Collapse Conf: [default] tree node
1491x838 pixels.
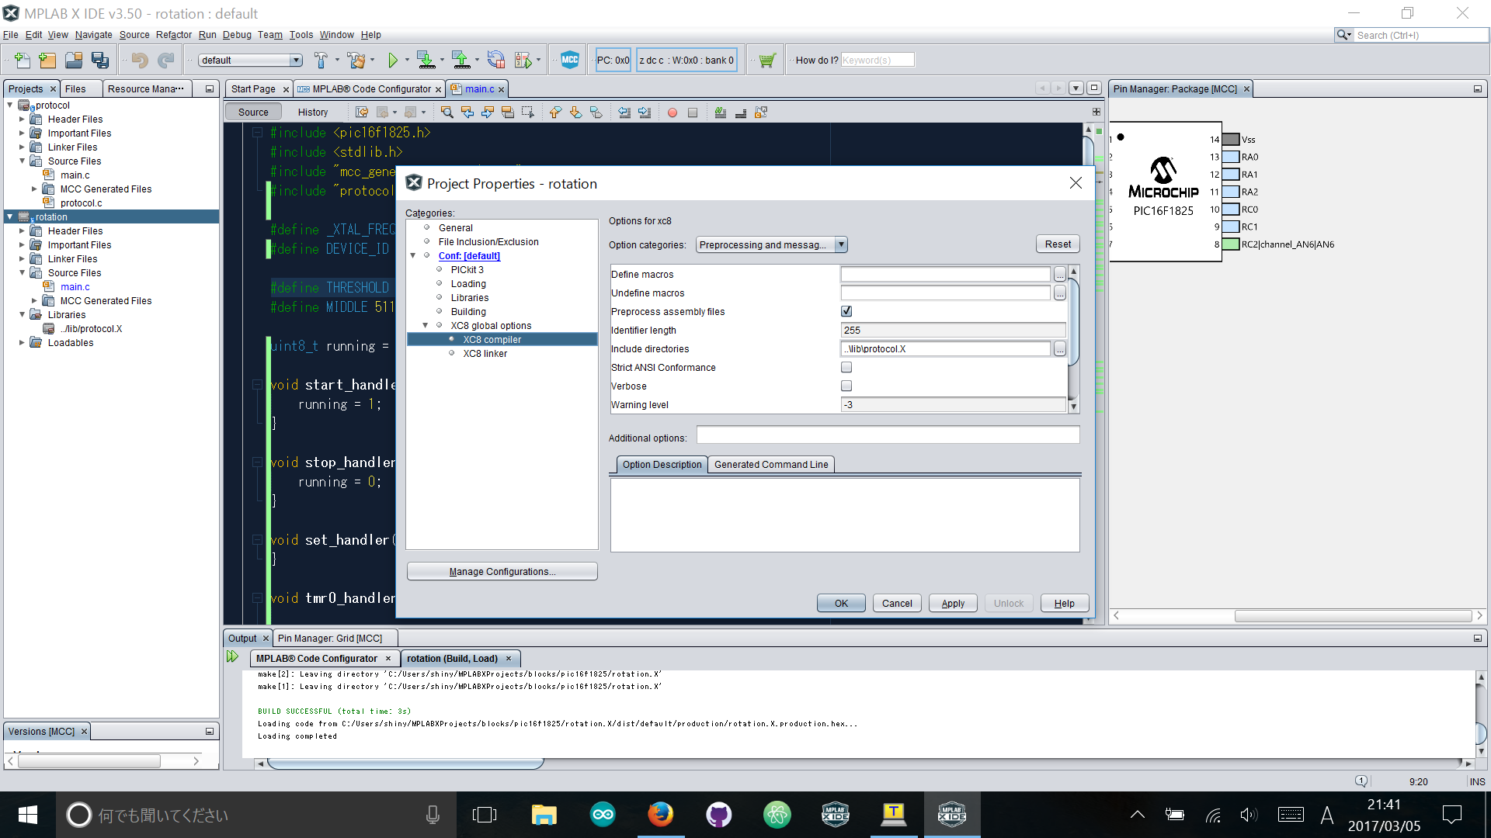pos(413,255)
